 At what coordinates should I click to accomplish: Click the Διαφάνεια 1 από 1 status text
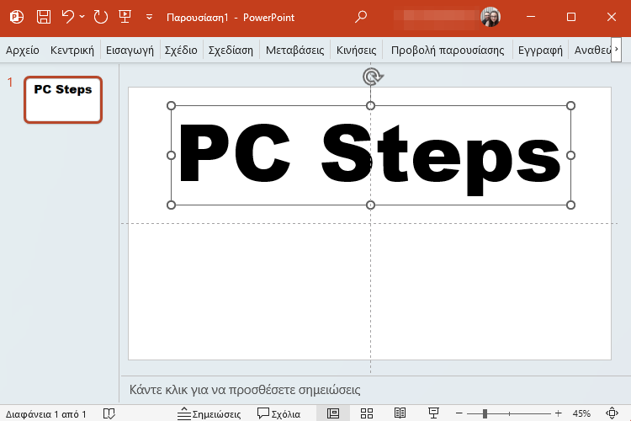(x=46, y=413)
